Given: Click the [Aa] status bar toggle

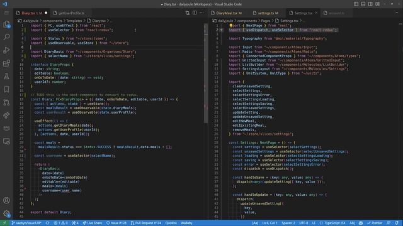Looking at the screenshot, I should tap(255, 223).
